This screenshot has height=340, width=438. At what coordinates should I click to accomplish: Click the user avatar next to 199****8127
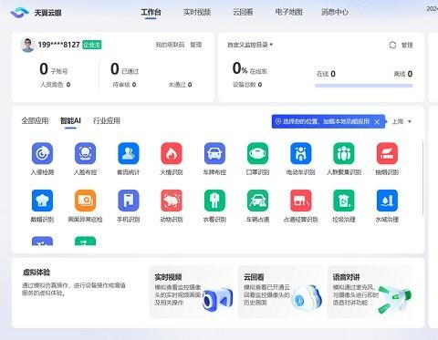(27, 45)
